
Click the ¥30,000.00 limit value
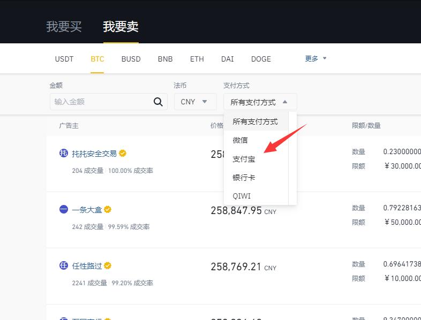(x=402, y=166)
